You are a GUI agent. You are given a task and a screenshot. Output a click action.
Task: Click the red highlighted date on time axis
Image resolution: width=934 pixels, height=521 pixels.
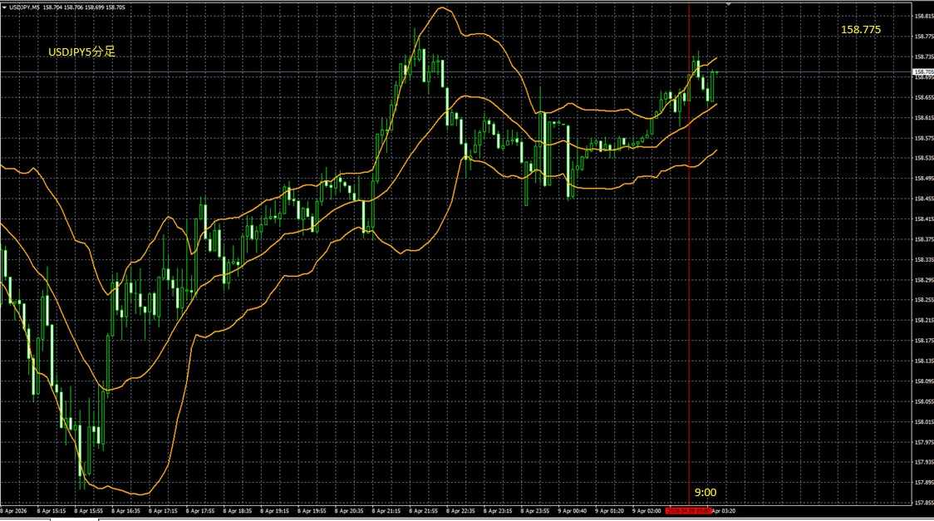[688, 511]
